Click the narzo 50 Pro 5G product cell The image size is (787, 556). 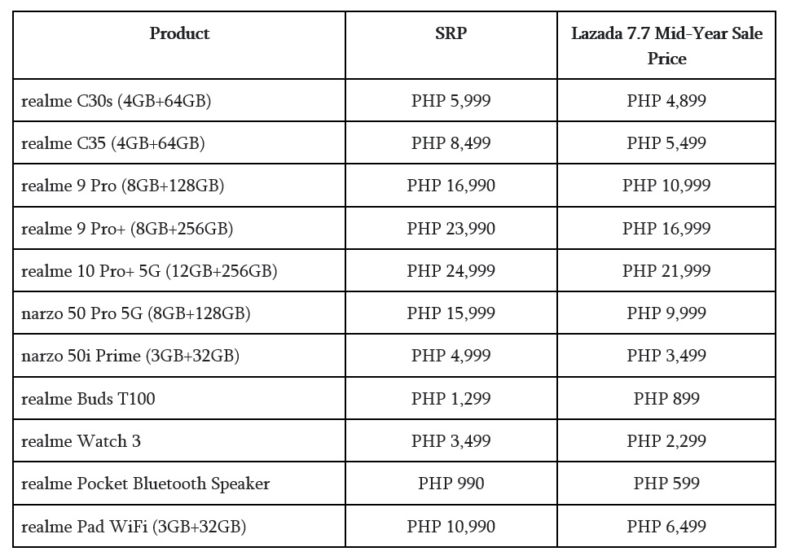(x=135, y=313)
